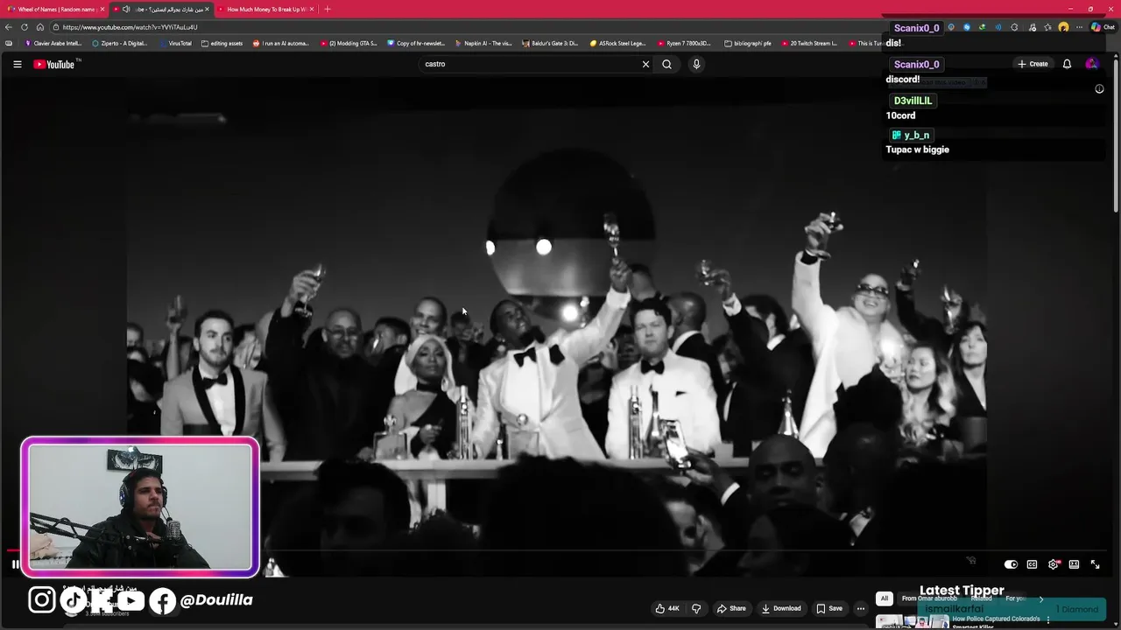
Task: Like the video with 44K likes
Action: click(x=667, y=608)
